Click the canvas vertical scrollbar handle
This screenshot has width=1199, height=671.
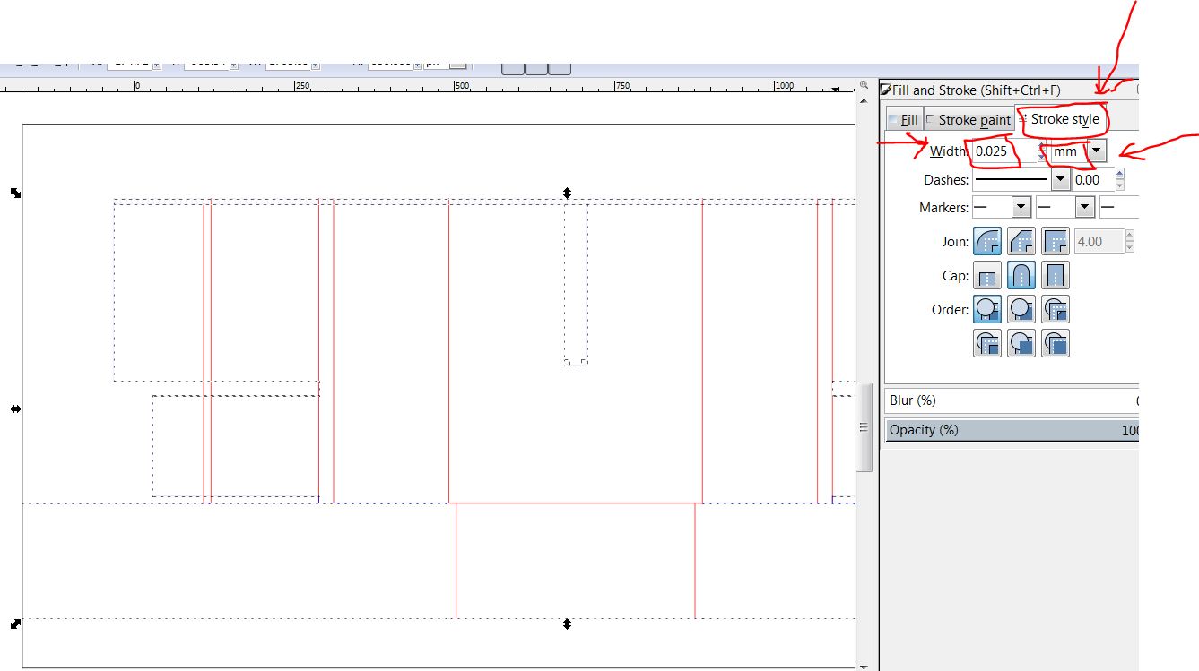(864, 427)
